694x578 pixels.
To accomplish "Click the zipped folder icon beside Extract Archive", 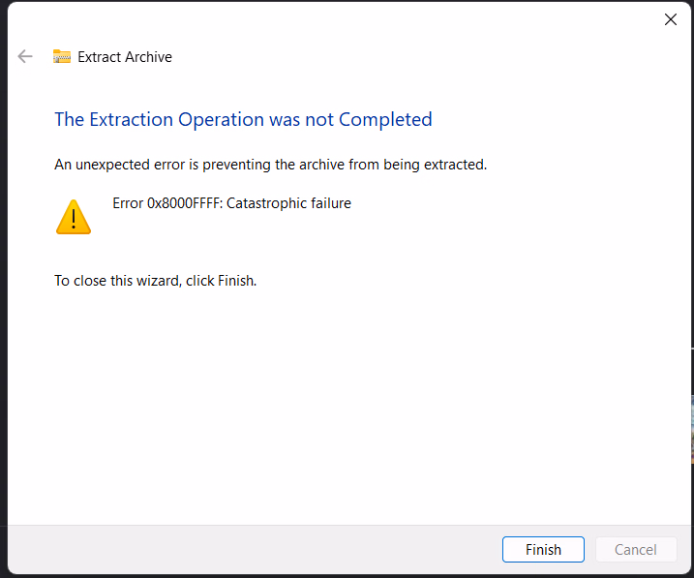I will point(62,57).
